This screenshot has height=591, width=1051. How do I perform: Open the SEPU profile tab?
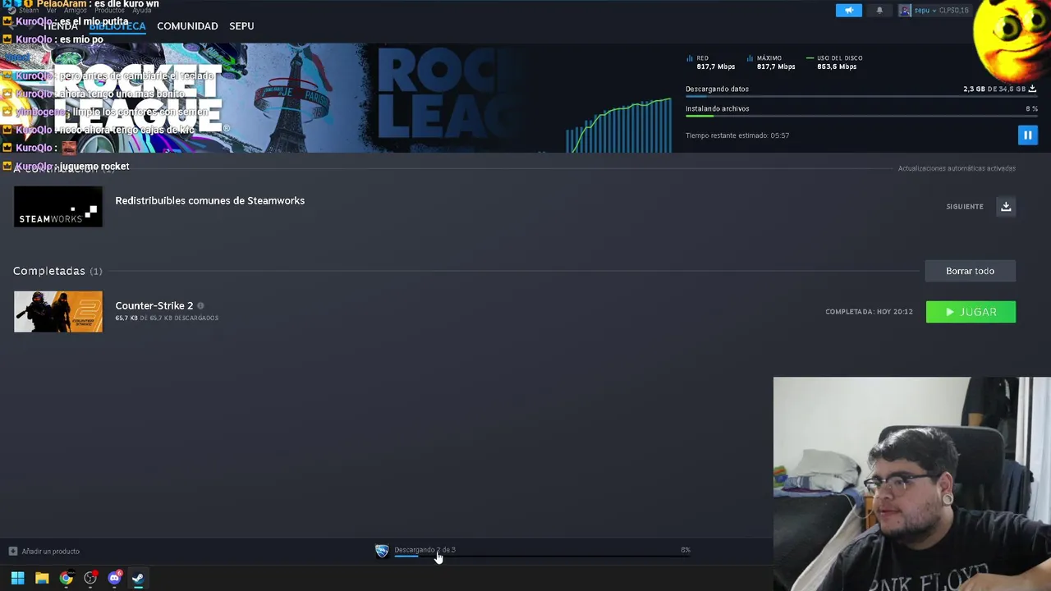coord(241,26)
